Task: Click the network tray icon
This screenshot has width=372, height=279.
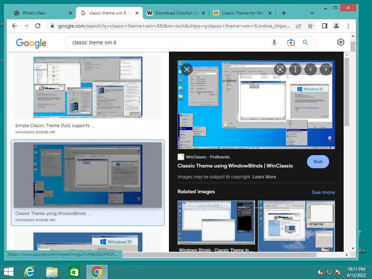Action: [329, 272]
